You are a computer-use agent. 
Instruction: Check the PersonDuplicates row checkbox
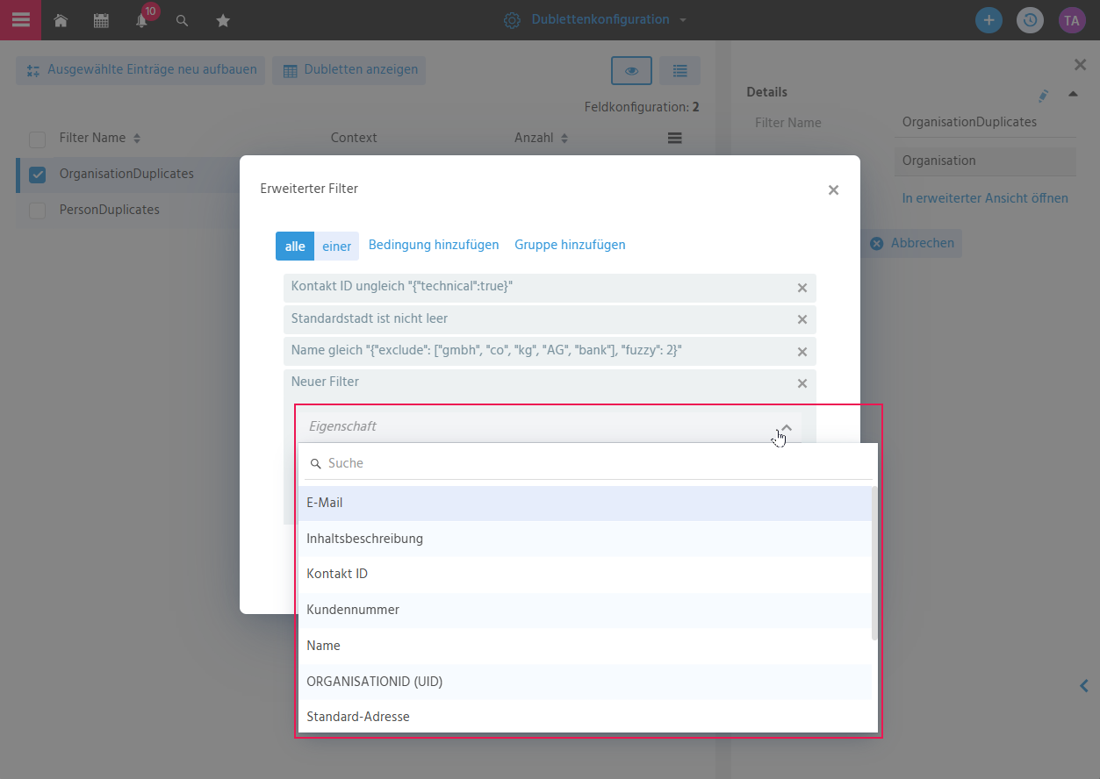click(38, 211)
